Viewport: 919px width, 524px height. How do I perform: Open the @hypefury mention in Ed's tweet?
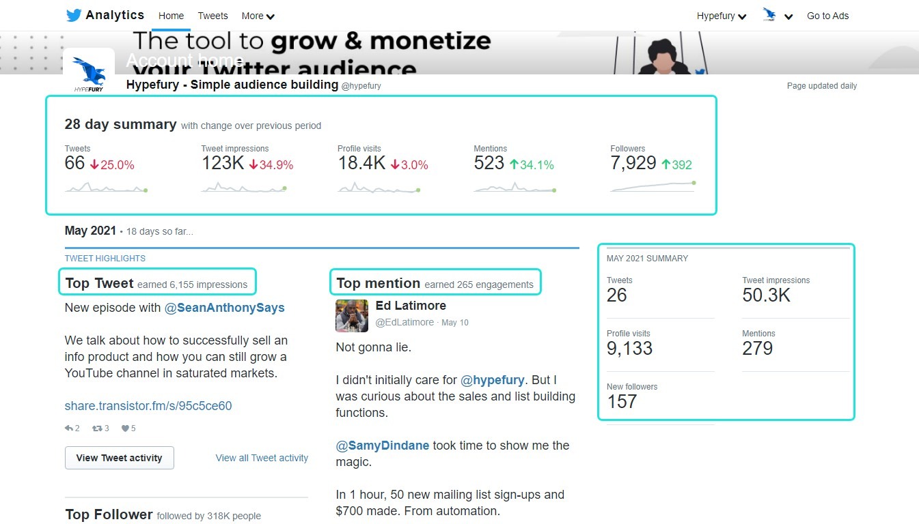493,379
